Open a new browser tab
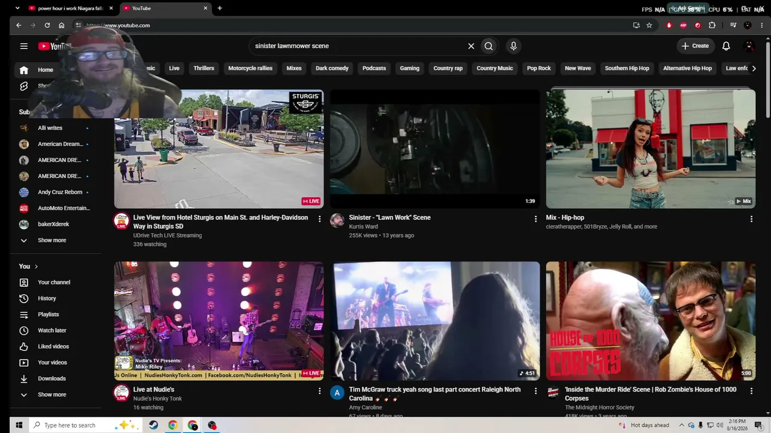Screen dimensions: 771x433 219,8
